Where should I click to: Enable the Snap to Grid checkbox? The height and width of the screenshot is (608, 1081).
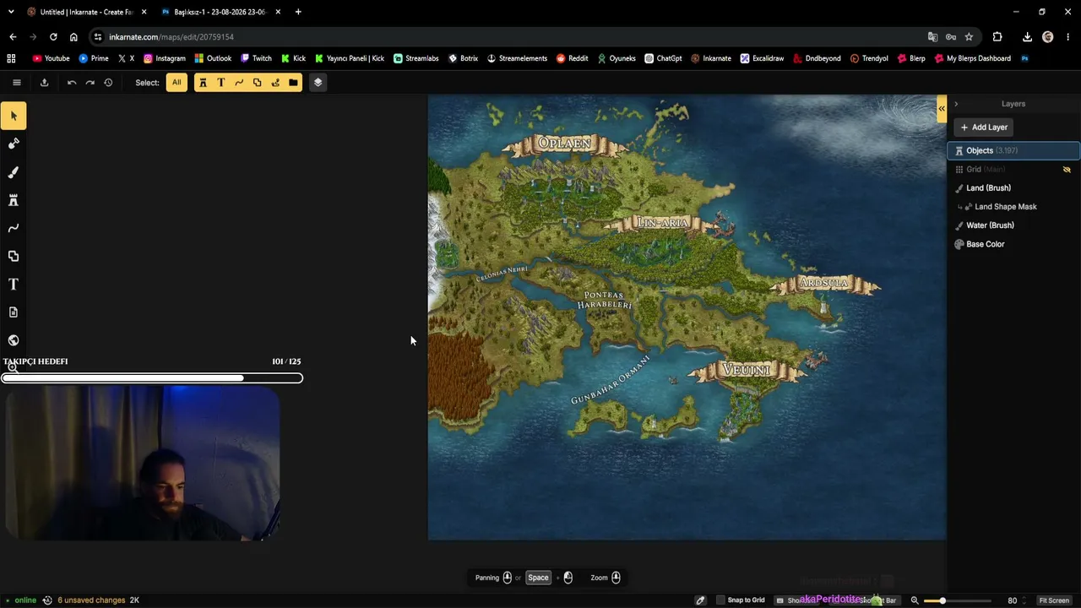tap(720, 600)
